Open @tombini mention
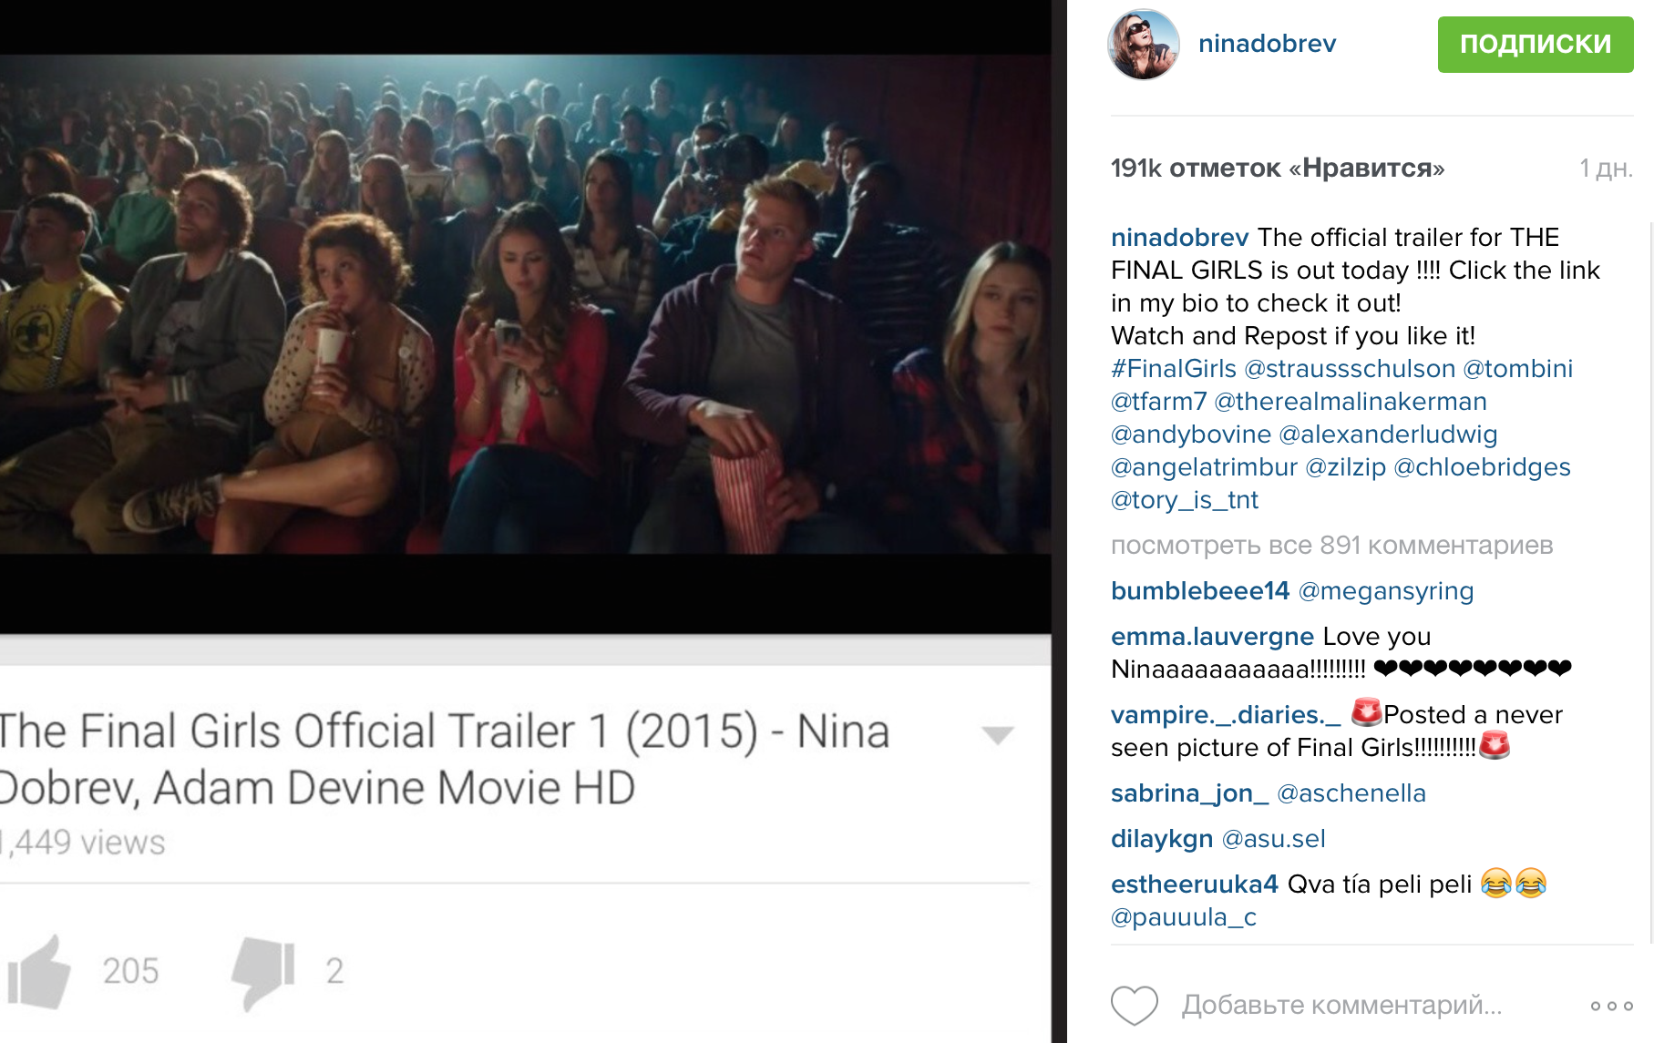The width and height of the screenshot is (1654, 1043). pyautogui.click(x=1517, y=369)
